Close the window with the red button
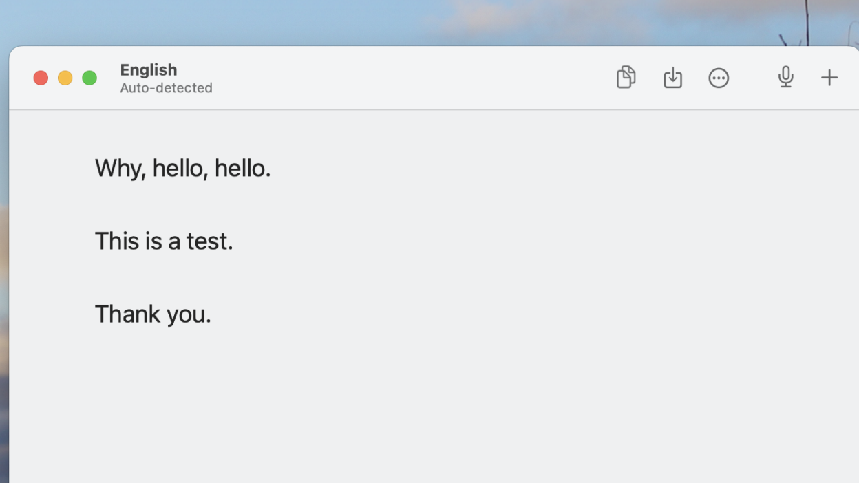 click(41, 78)
